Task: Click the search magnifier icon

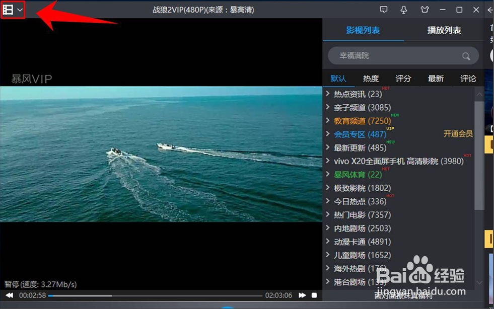Action: tap(466, 56)
